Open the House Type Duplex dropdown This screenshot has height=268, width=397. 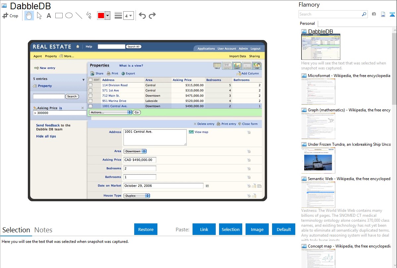pyautogui.click(x=137, y=196)
